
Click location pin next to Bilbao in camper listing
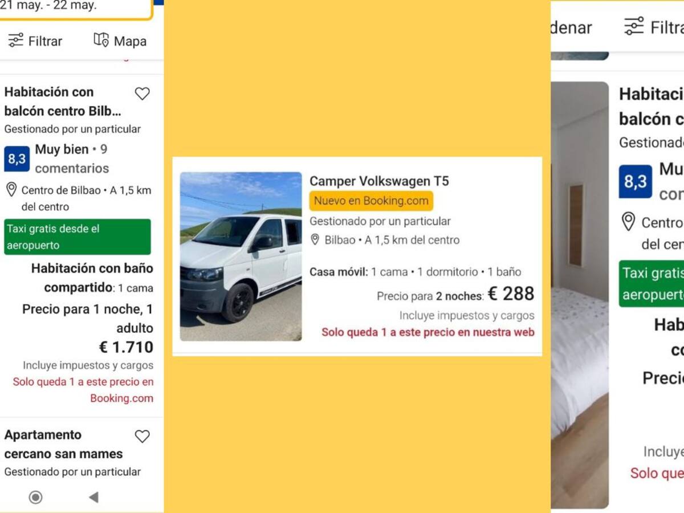coord(315,239)
